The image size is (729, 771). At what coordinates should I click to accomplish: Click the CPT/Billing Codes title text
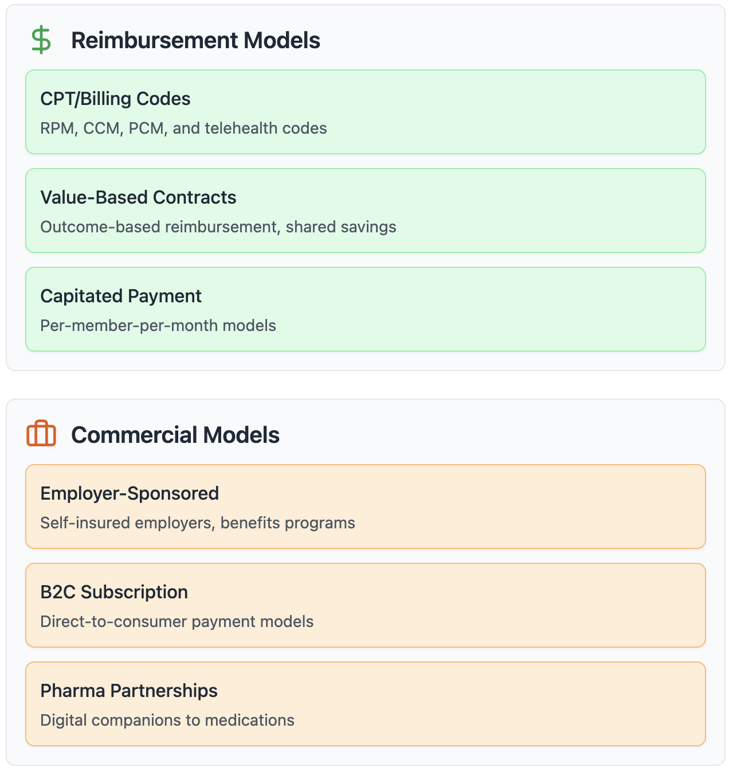click(115, 99)
